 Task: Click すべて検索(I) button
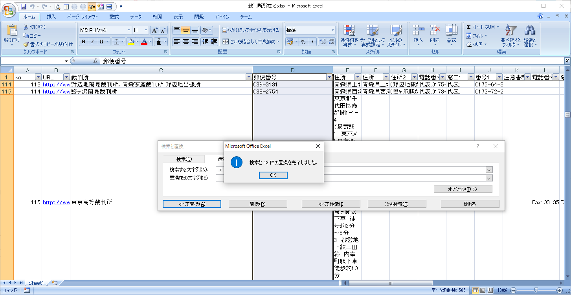pos(331,204)
